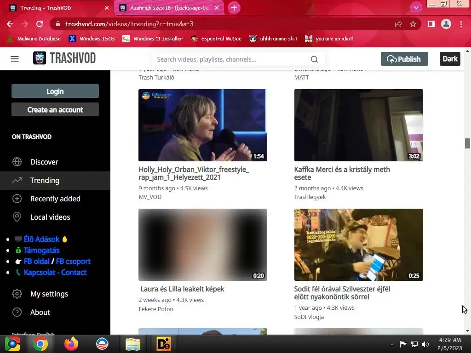
Task: Click the Discover globe icon
Action: (17, 162)
